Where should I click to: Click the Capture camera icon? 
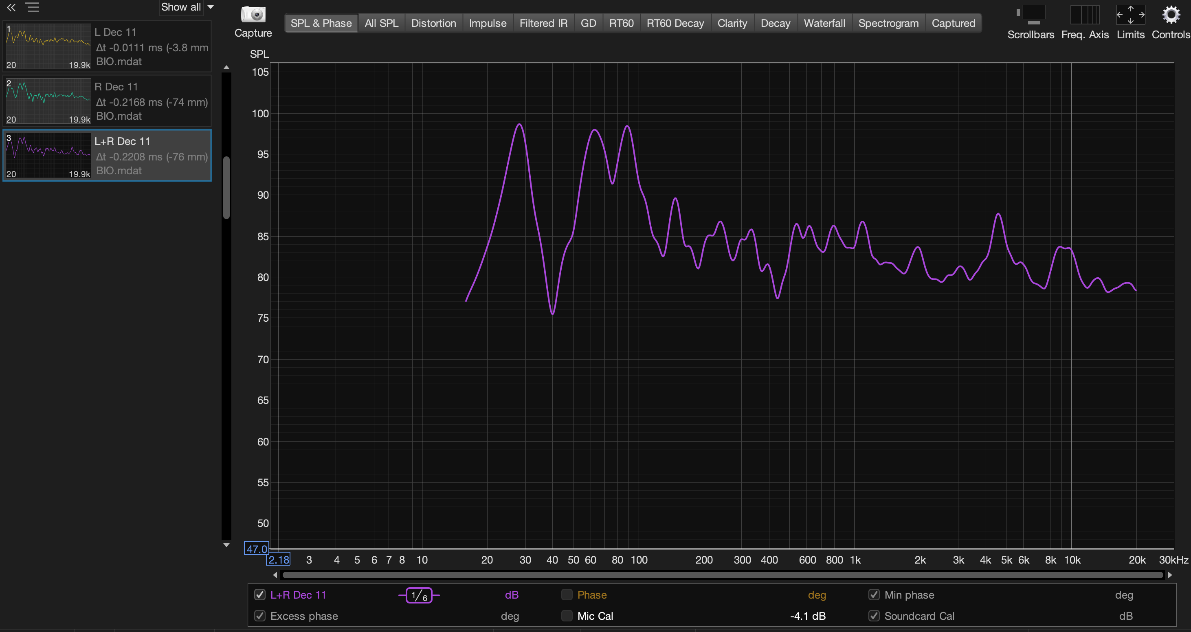click(253, 15)
